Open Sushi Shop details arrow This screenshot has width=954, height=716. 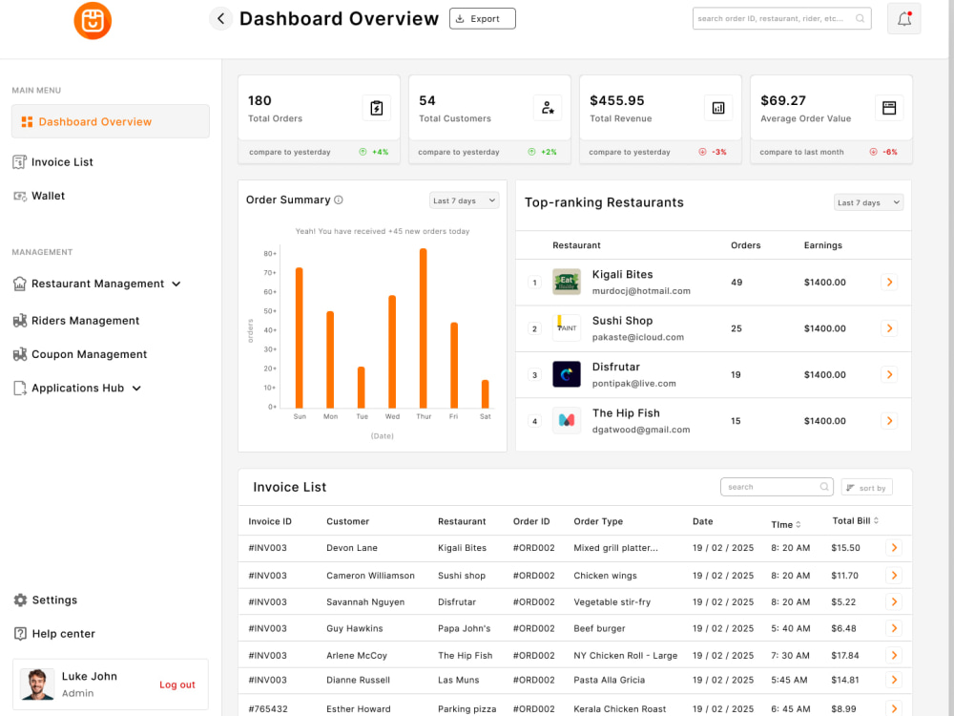click(x=889, y=328)
